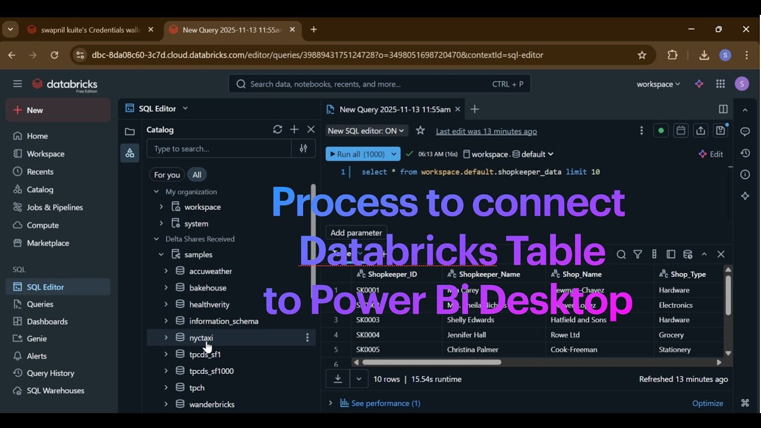Open Run all options dropdown arrow
The height and width of the screenshot is (428, 761).
click(394, 154)
